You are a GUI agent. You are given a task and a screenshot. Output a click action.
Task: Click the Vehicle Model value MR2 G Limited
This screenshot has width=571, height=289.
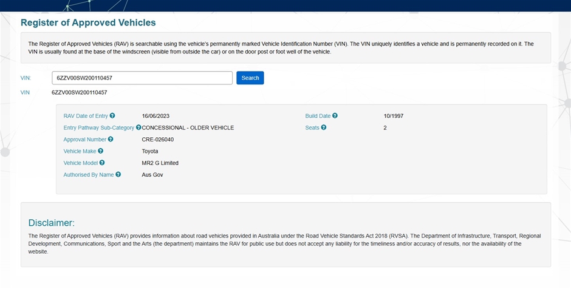(160, 163)
